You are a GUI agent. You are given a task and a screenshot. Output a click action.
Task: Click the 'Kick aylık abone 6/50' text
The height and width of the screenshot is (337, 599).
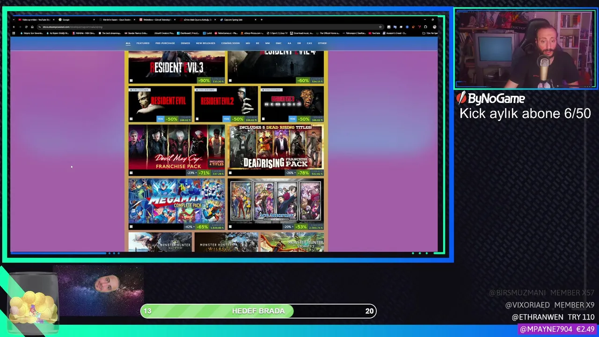pos(525,114)
